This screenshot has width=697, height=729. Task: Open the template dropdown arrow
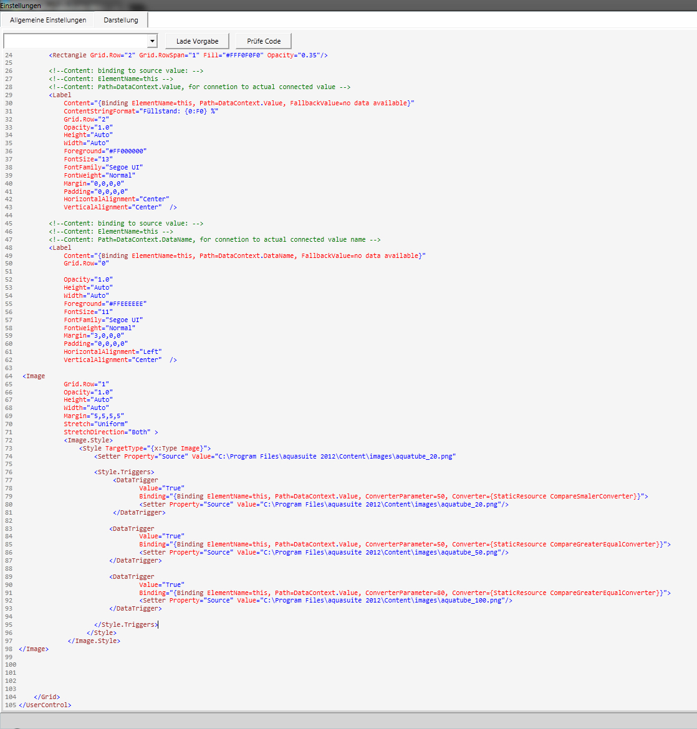coord(153,41)
